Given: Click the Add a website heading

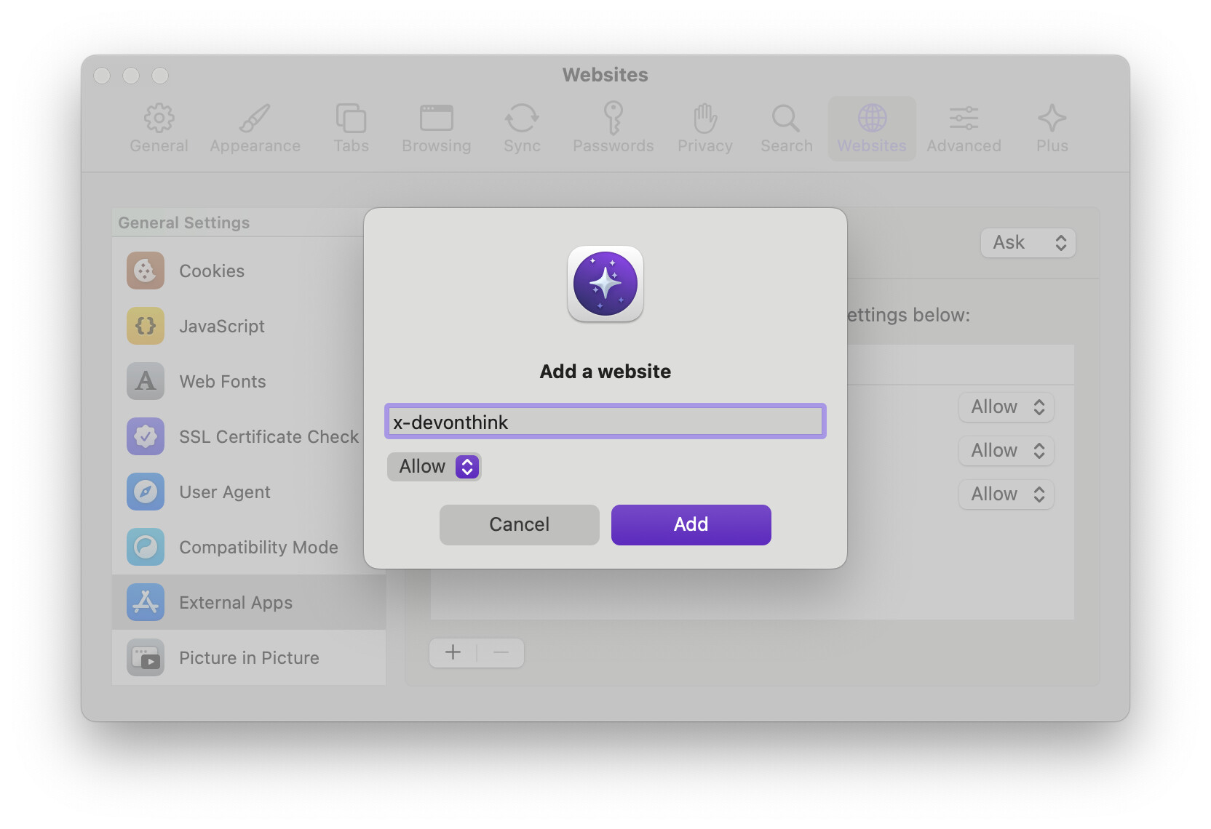Looking at the screenshot, I should (x=605, y=371).
